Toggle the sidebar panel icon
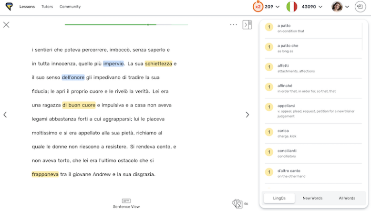Screen dimensions: 371x211 click(247, 25)
